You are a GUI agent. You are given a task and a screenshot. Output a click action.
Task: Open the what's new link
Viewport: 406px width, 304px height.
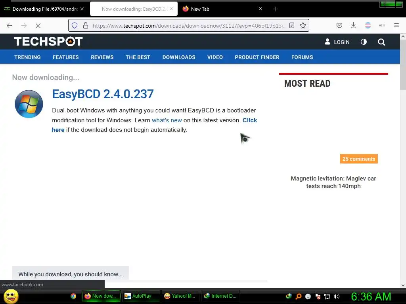[167, 120]
